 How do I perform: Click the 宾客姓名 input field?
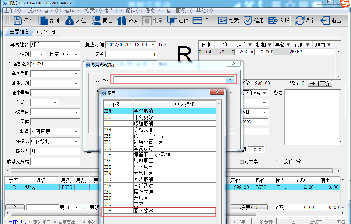[55, 45]
